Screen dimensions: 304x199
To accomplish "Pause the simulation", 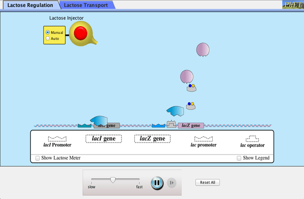I will [x=157, y=183].
